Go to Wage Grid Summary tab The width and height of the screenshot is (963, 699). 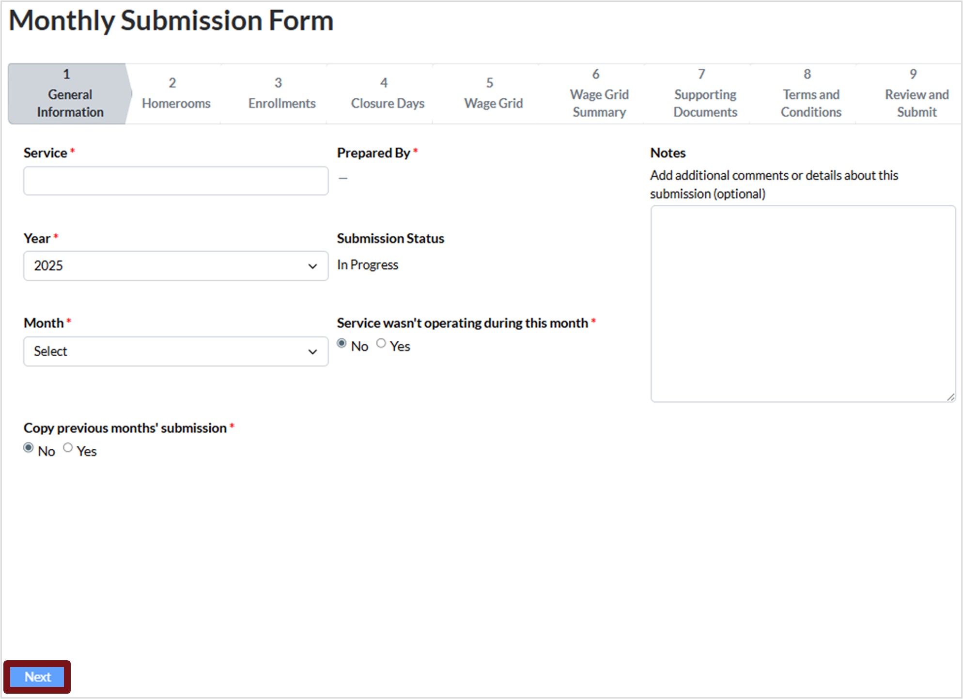pos(599,94)
